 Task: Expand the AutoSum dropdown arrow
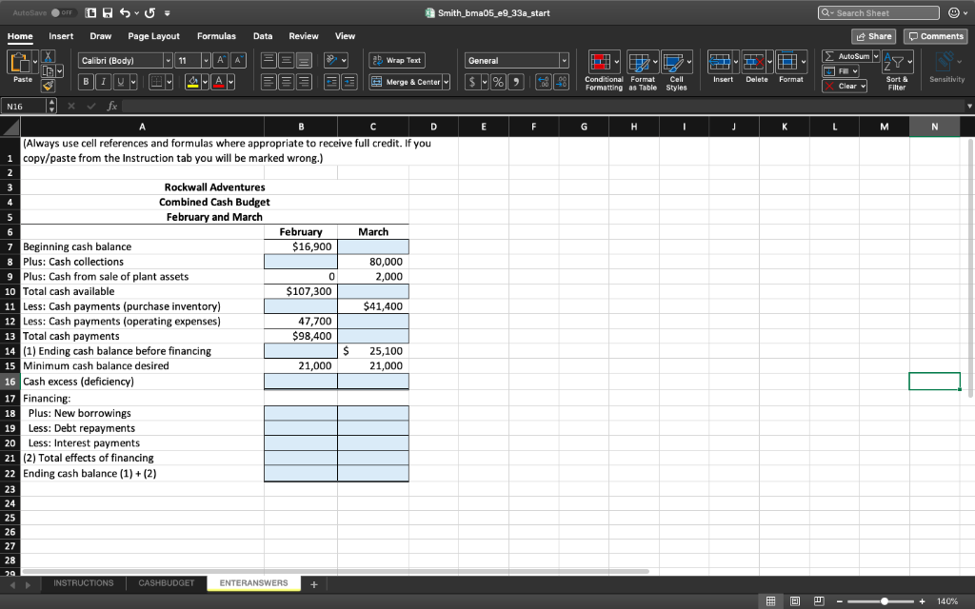tap(876, 56)
